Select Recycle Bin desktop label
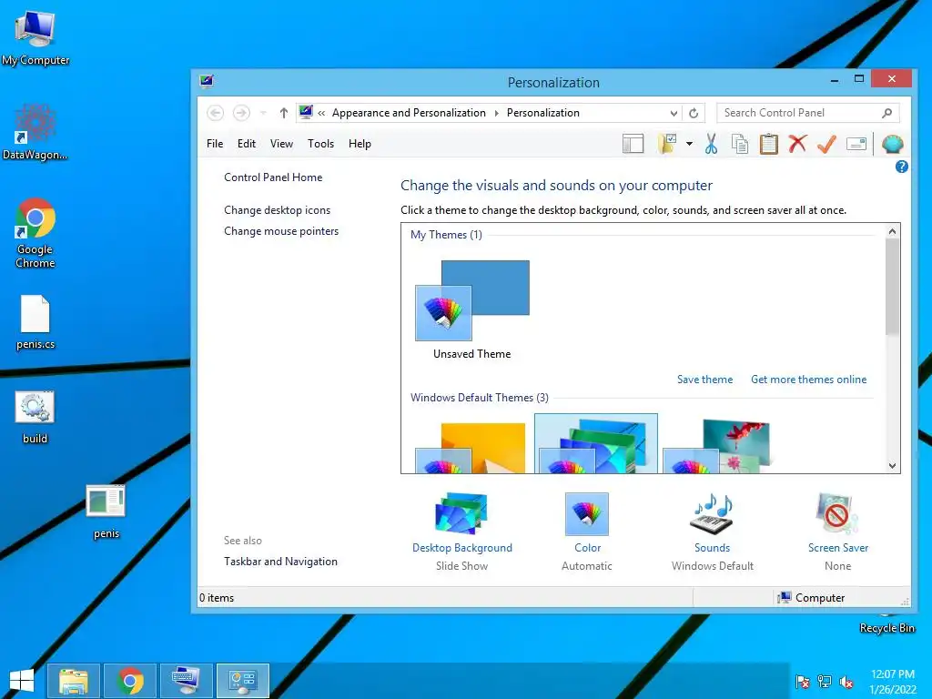The height and width of the screenshot is (699, 932). [886, 628]
